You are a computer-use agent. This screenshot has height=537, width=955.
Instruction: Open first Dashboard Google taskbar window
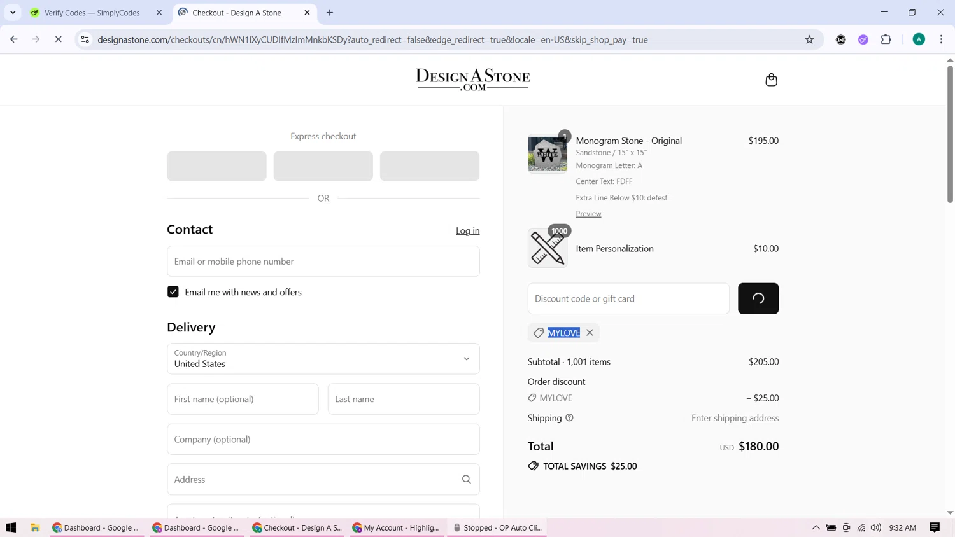coord(96,527)
